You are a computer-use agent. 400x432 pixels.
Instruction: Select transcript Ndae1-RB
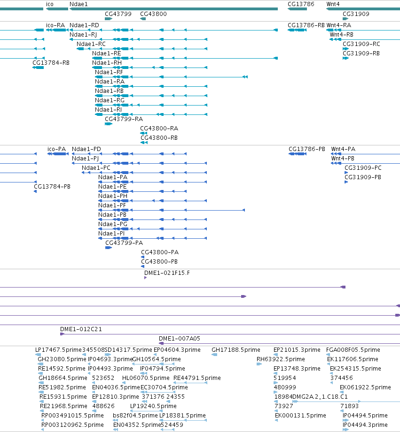[x=151, y=96]
